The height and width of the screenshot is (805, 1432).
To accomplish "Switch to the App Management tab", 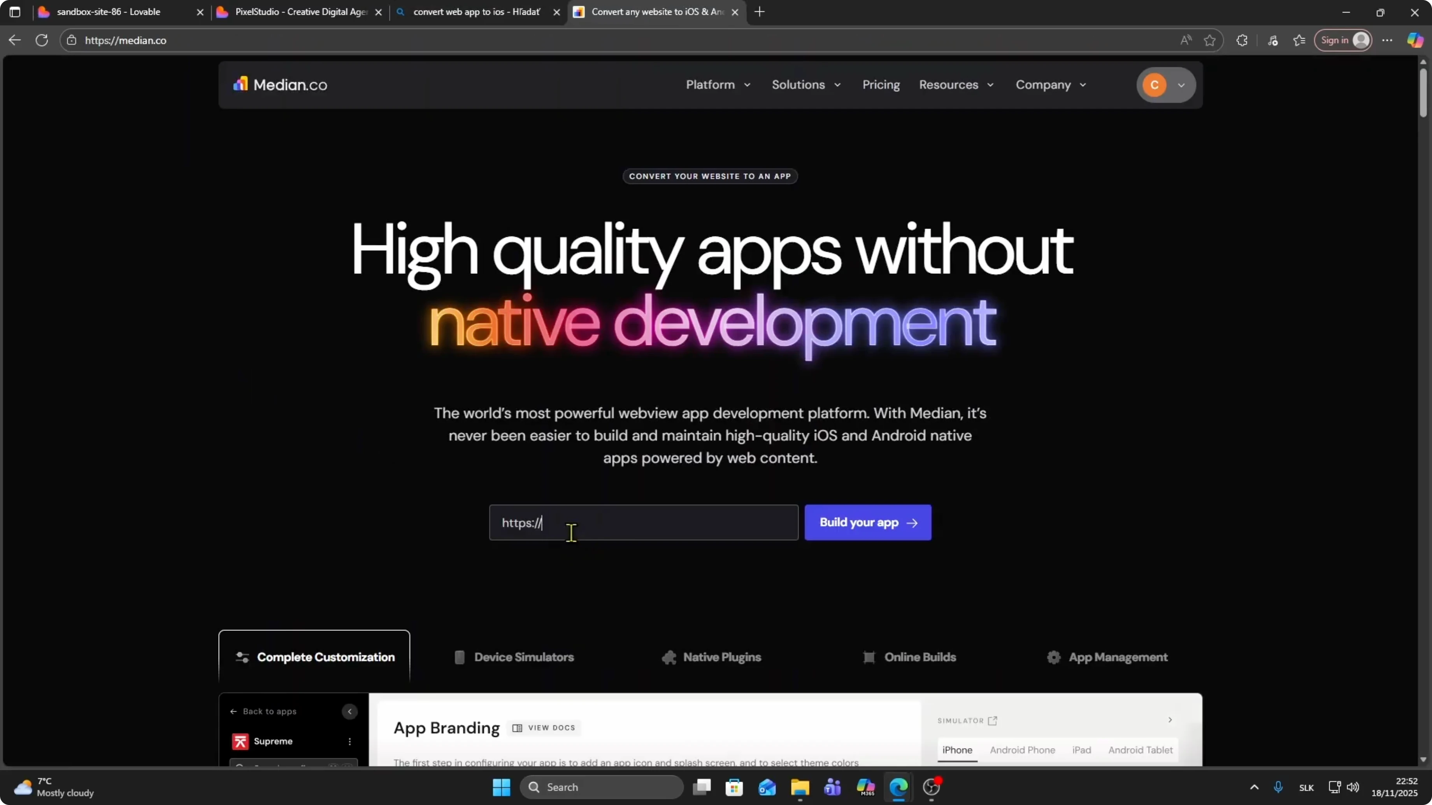I will coord(1107,657).
